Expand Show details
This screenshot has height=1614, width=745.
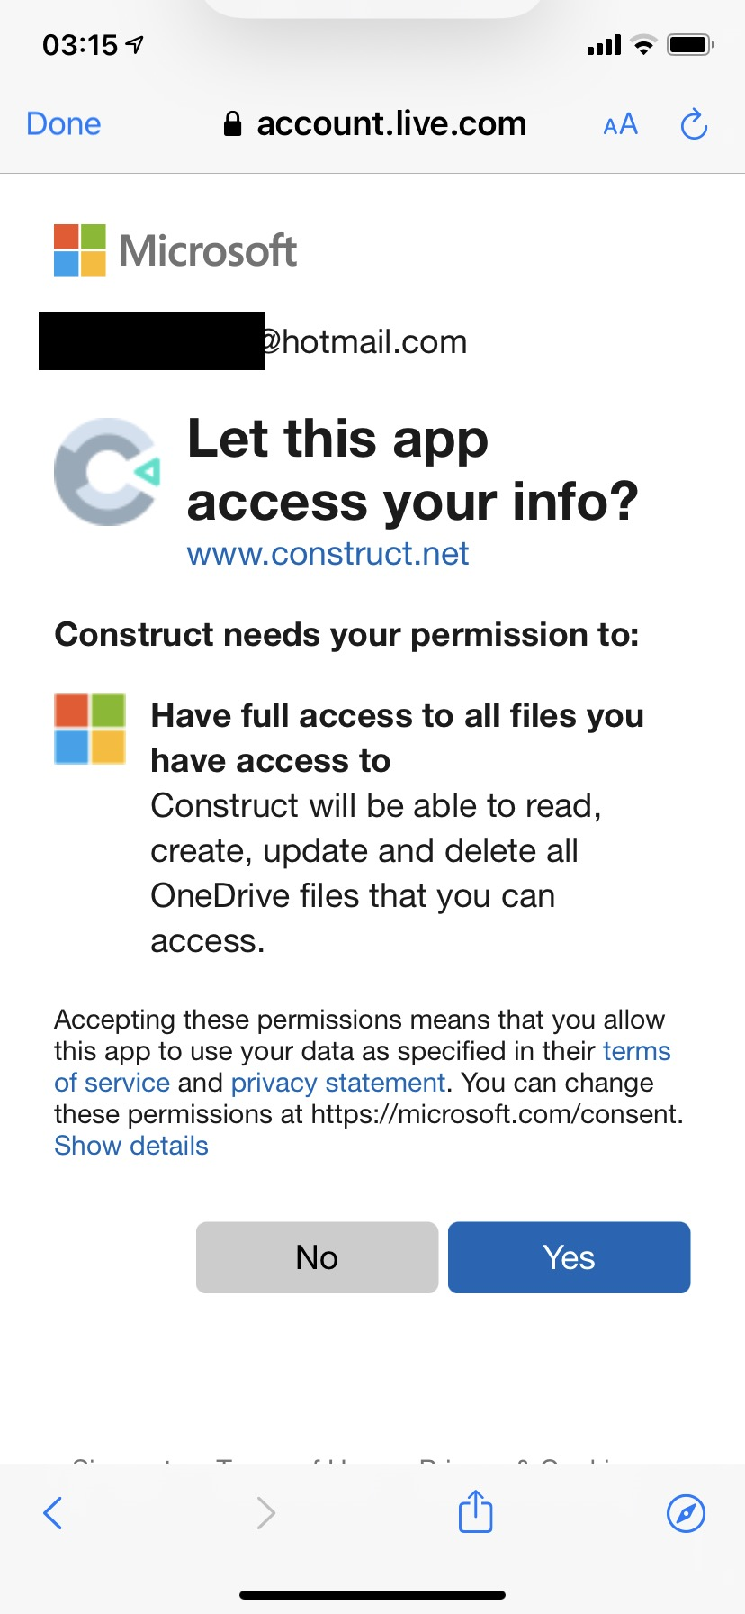coord(131,1146)
